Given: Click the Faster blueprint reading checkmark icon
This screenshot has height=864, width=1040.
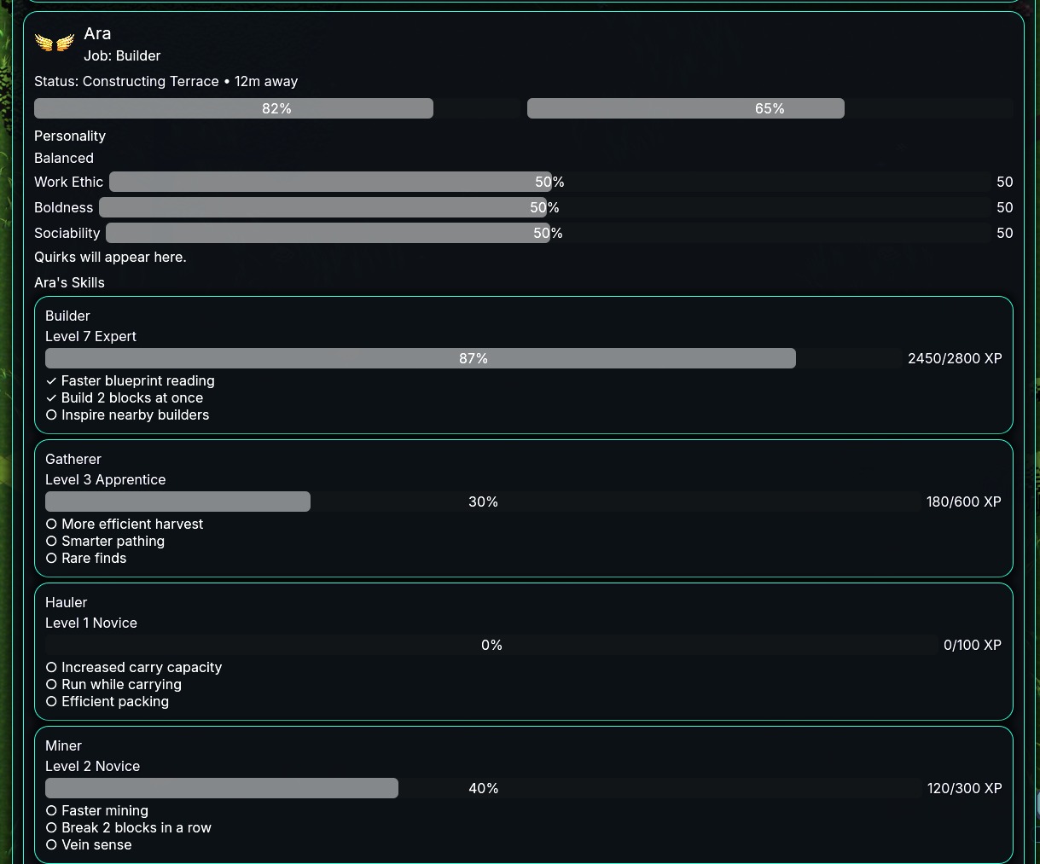Looking at the screenshot, I should 51,381.
